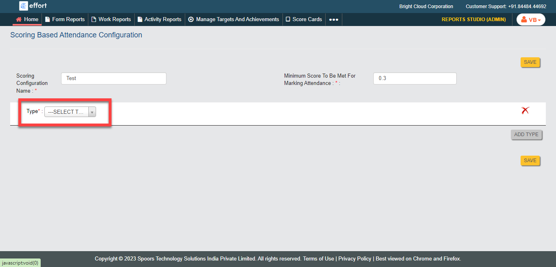Expand the Type select dropdown
The height and width of the screenshot is (267, 556).
(x=70, y=112)
